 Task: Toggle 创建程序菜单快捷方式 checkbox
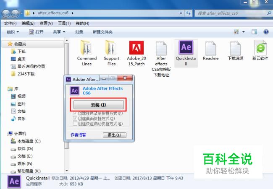click(x=75, y=114)
